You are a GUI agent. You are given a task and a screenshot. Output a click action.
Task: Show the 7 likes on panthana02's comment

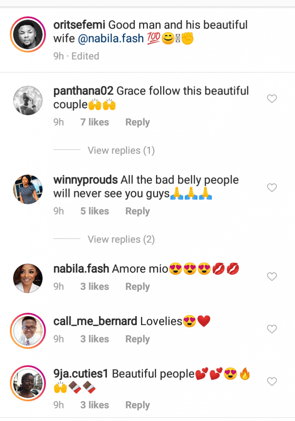(94, 123)
